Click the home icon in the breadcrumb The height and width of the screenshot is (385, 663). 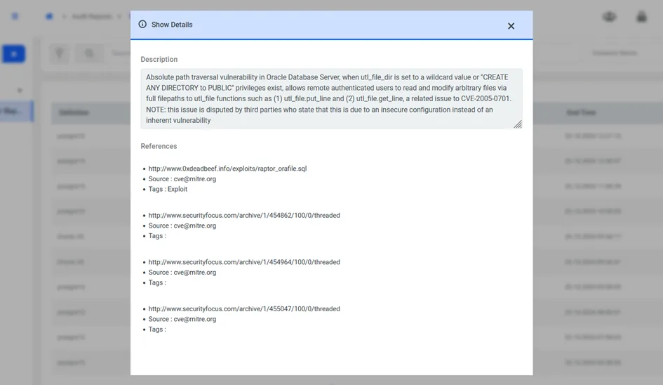(x=49, y=16)
